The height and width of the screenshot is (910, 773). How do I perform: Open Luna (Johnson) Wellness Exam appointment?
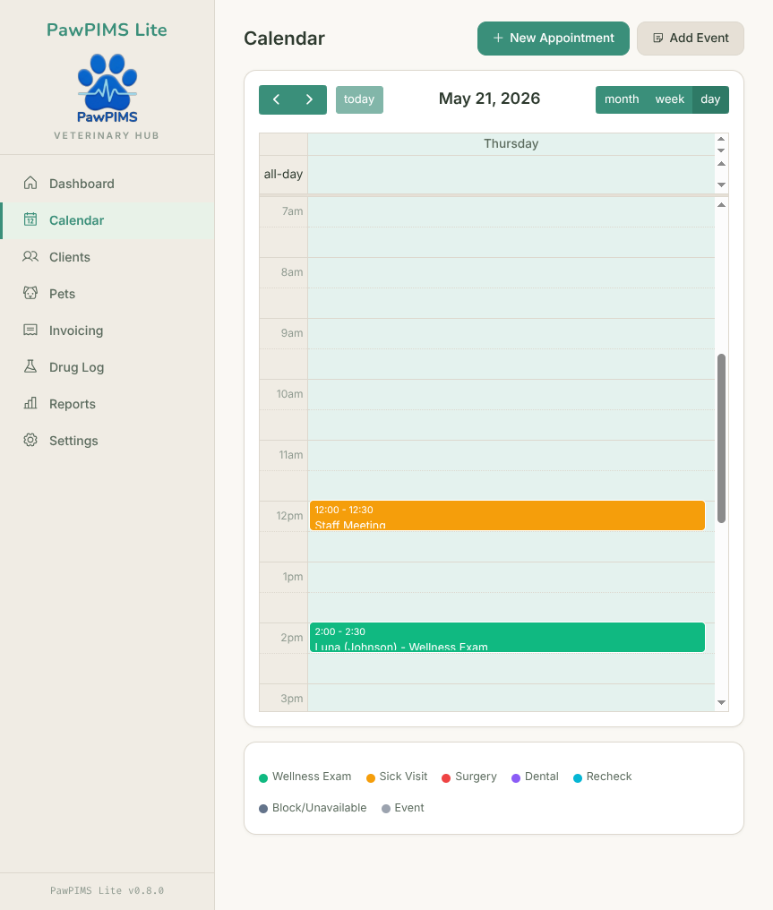(507, 637)
